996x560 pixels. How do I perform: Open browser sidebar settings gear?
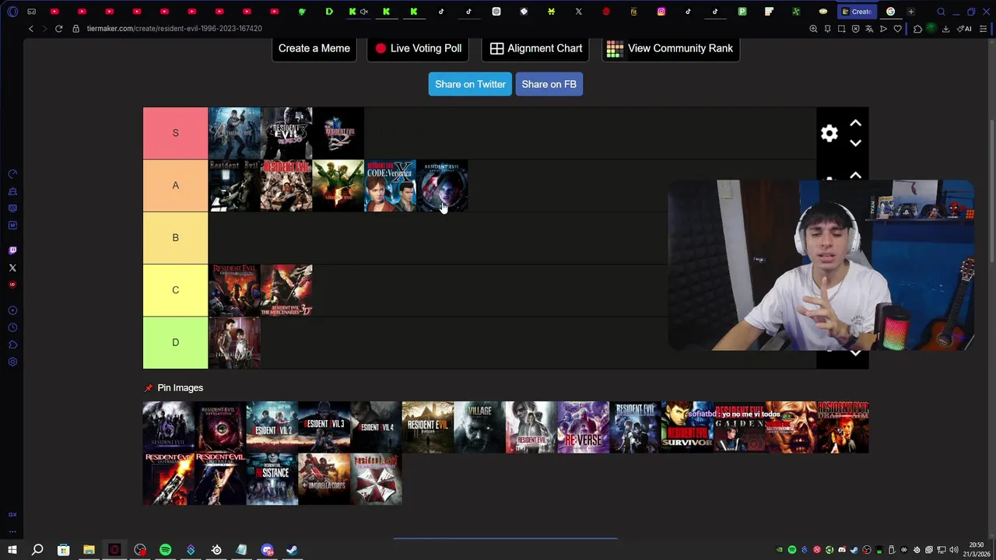tap(12, 362)
